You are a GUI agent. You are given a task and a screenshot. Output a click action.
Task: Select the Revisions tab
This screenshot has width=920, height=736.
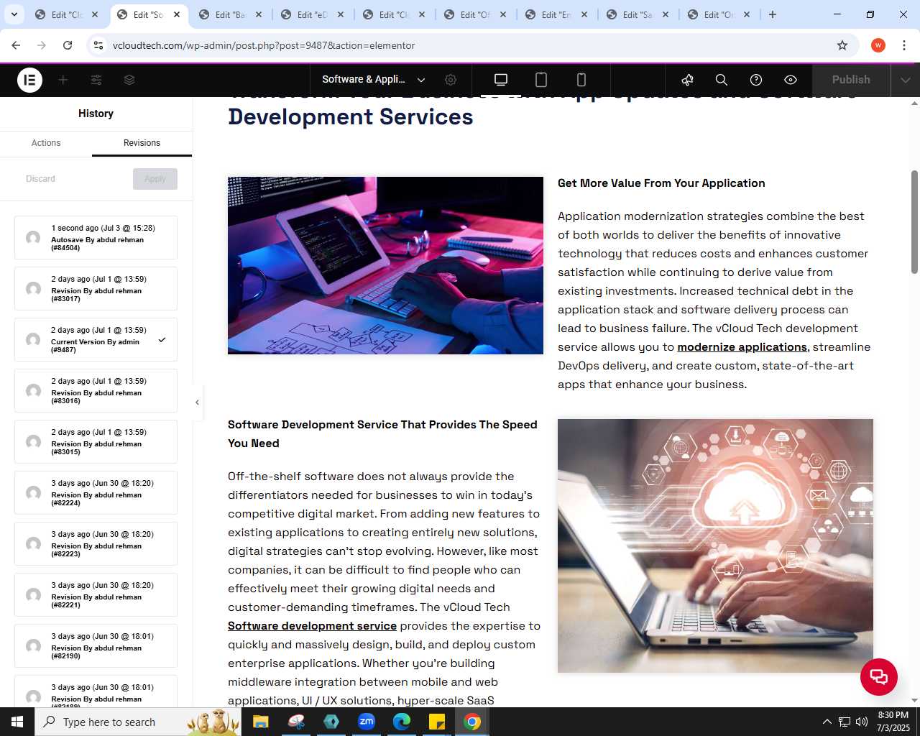point(142,143)
